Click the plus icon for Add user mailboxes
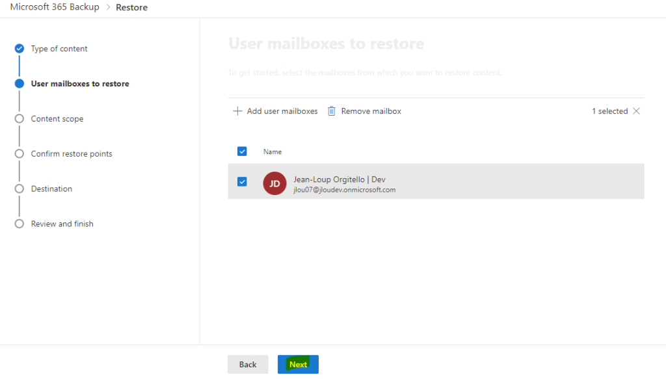 pyautogui.click(x=237, y=111)
